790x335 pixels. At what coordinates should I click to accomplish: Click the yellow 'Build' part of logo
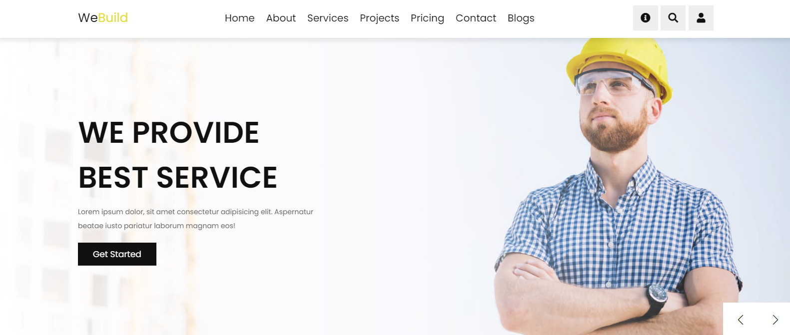pyautogui.click(x=113, y=18)
